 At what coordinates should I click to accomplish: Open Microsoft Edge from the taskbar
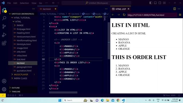click(x=102, y=100)
